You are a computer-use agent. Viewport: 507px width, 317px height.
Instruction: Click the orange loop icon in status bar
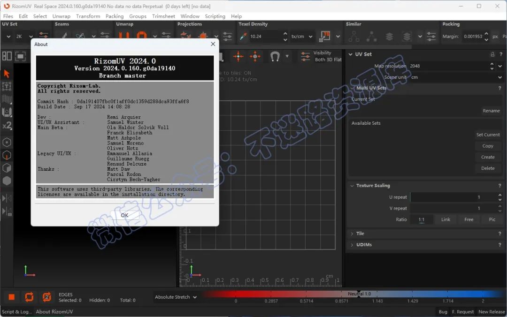click(29, 297)
